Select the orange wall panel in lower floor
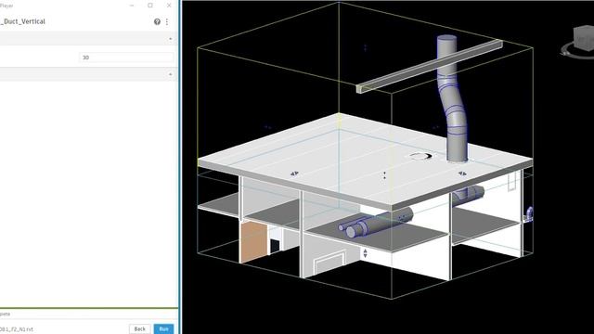The width and height of the screenshot is (594, 334). click(253, 241)
